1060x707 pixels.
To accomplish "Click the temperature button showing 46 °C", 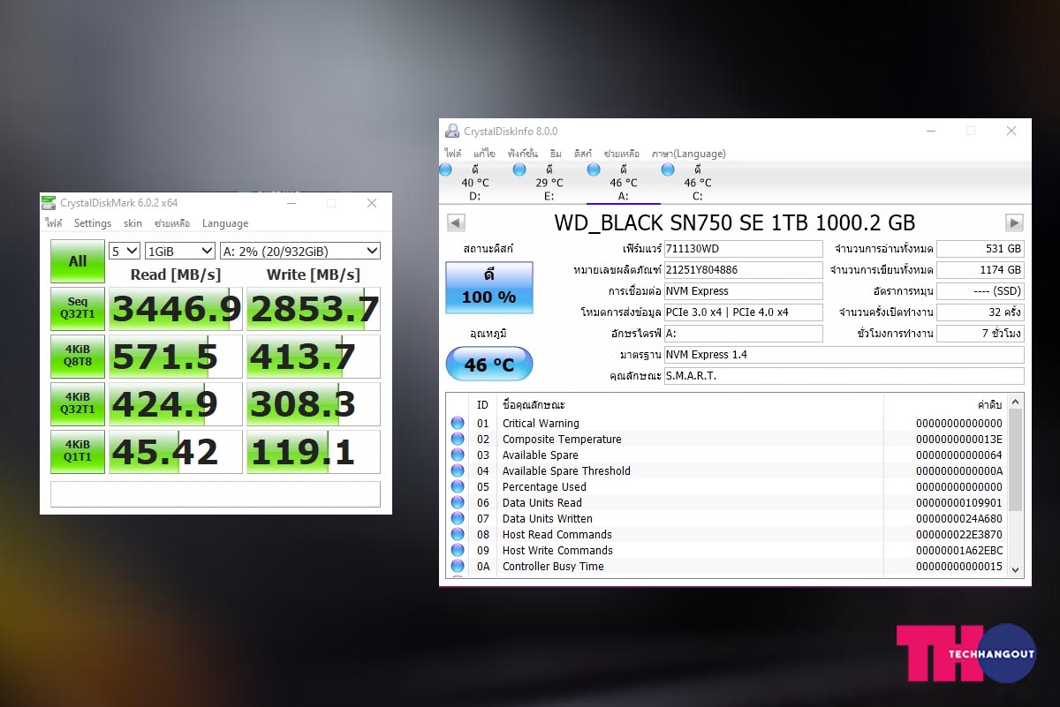I will pyautogui.click(x=489, y=364).
